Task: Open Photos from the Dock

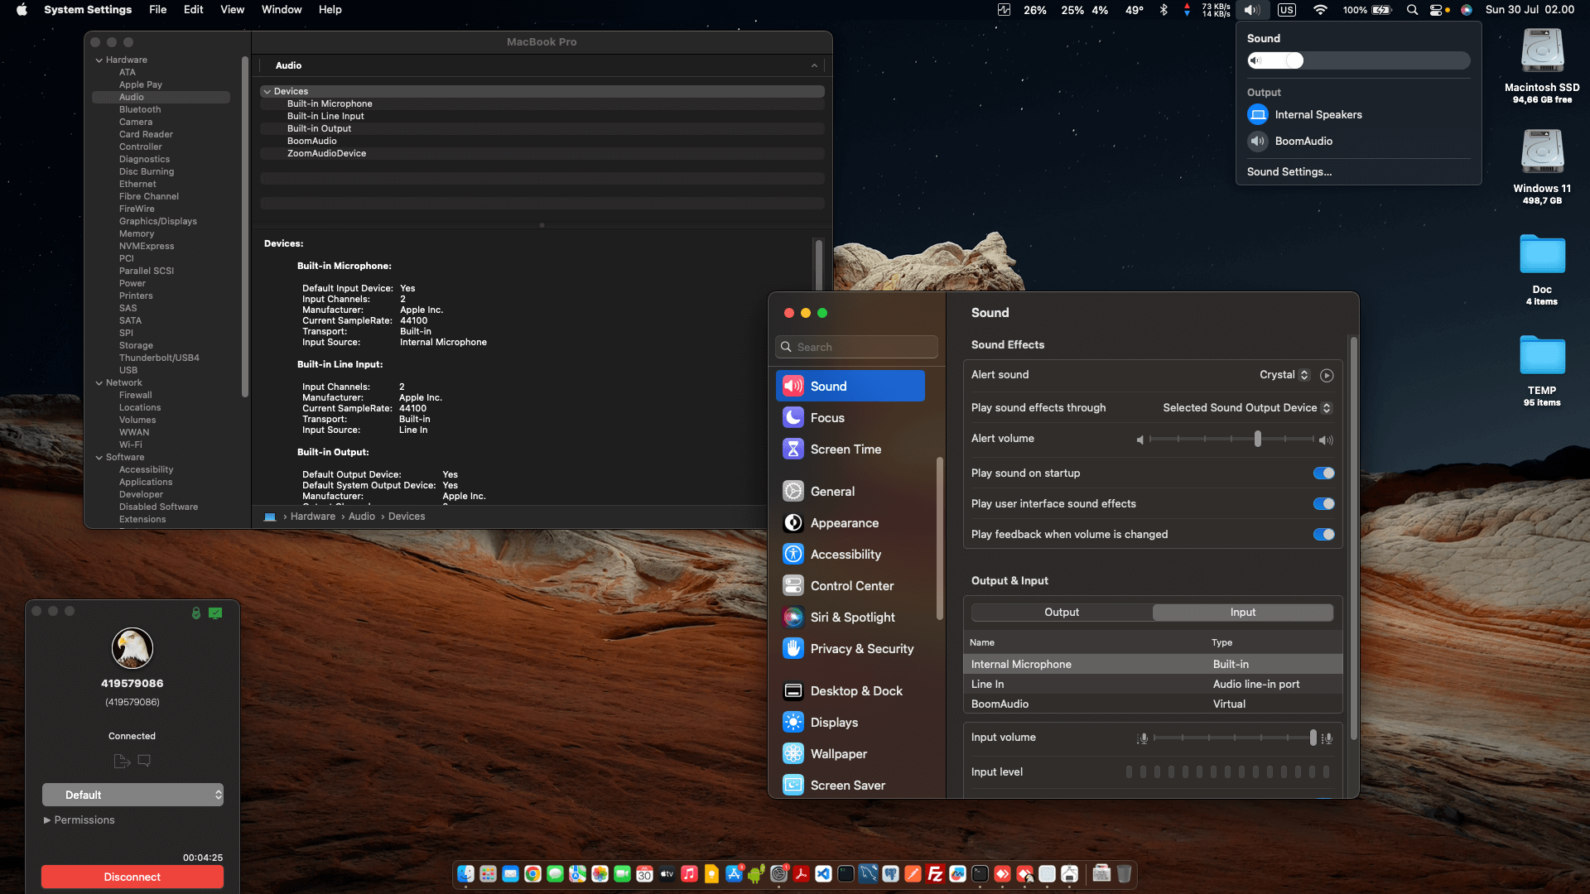Action: tap(600, 874)
